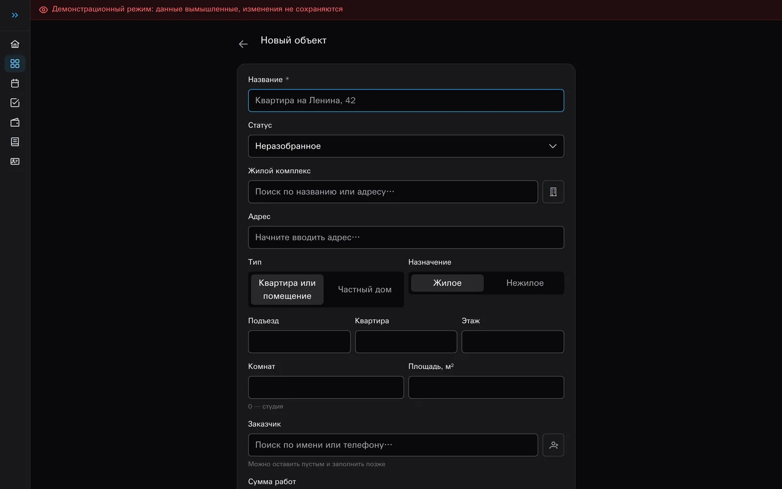
Task: Open the contacts card icon in sidebar
Action: (15, 161)
